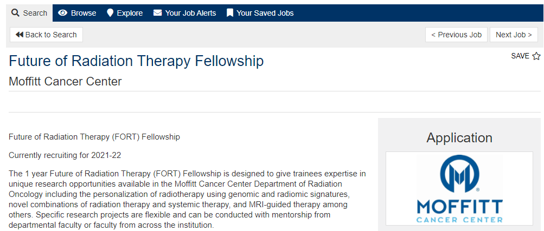
Task: Click the envelope icon for Job Alerts
Action: [158, 13]
